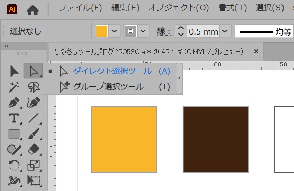
Task: Click the 0.5 mm stroke weight field
Action: click(203, 31)
